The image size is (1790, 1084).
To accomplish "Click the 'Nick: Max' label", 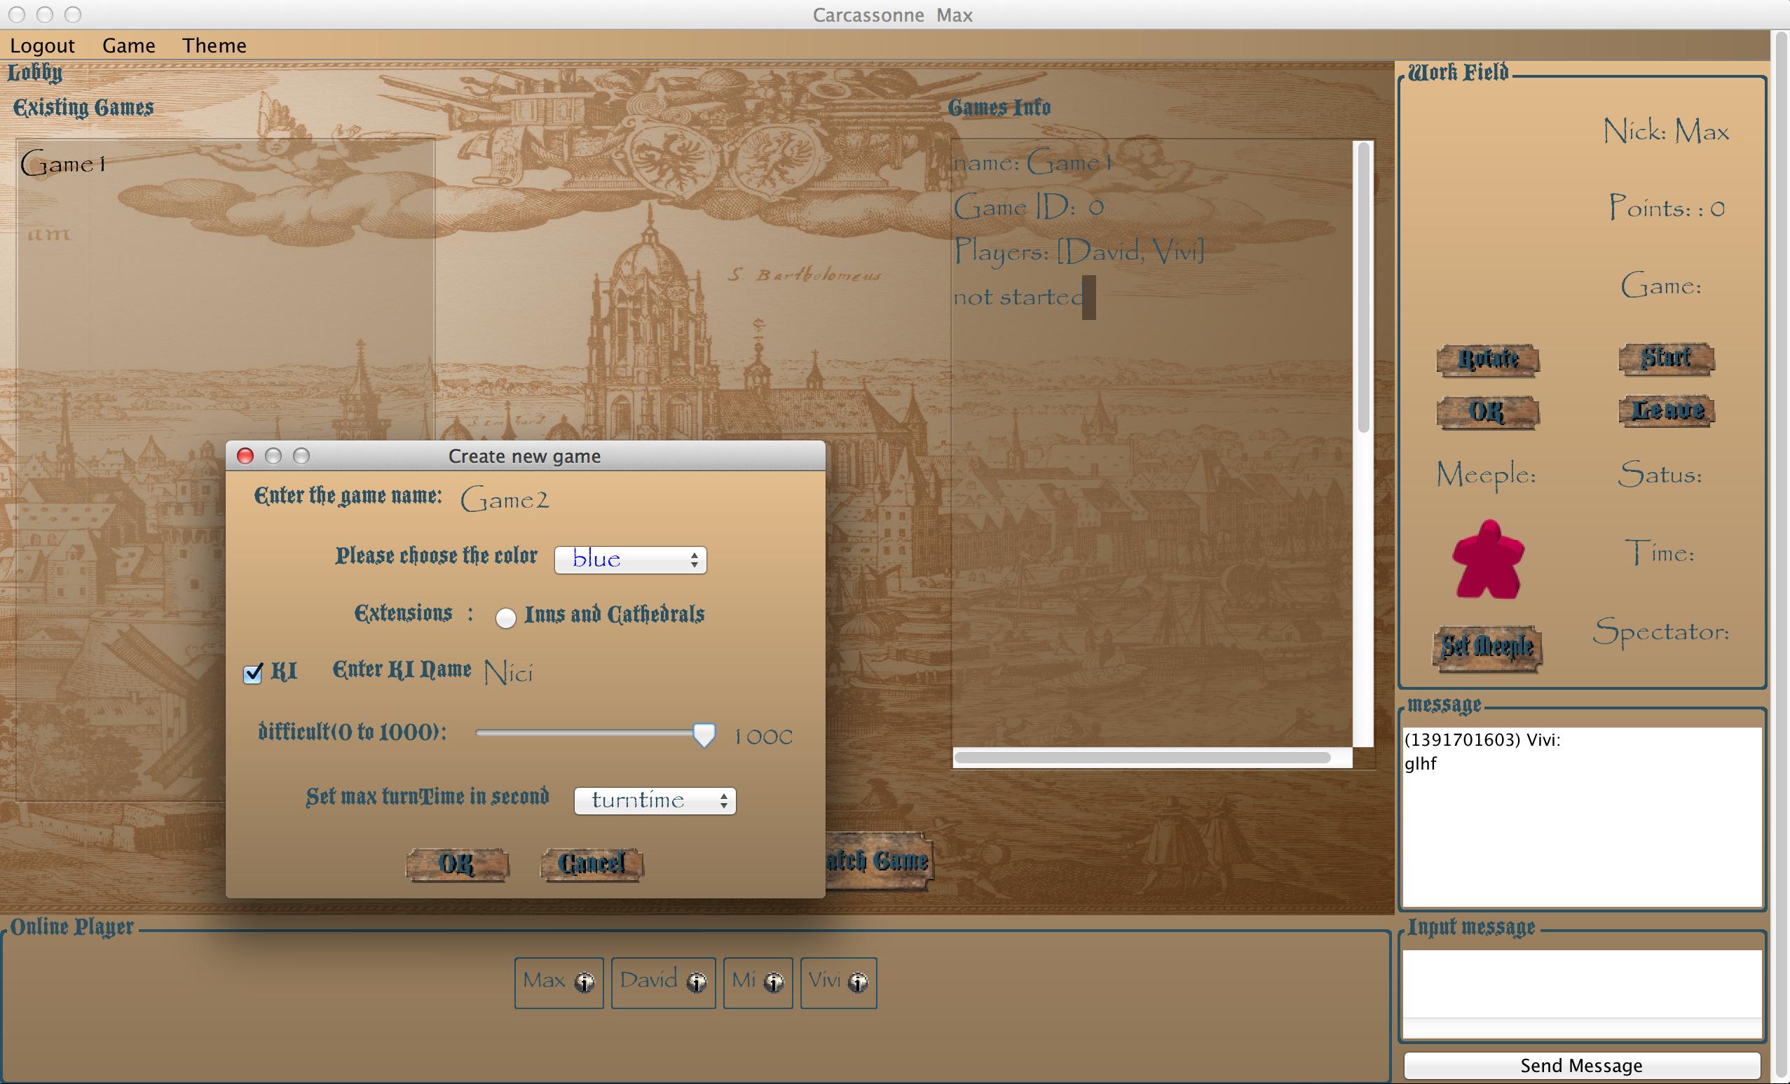I will (x=1666, y=132).
